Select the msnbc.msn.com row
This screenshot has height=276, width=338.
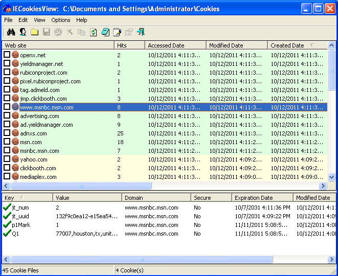165,151
